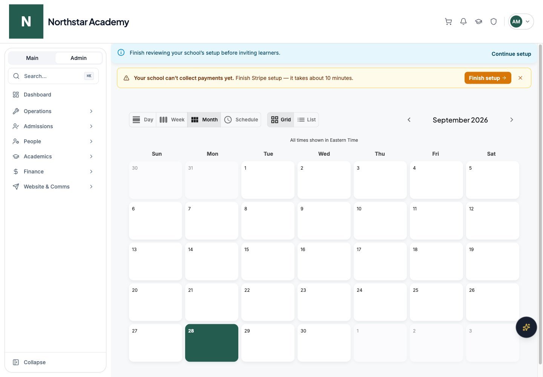The height and width of the screenshot is (377, 543).
Task: Click the September 2026 month title
Action: [460, 120]
